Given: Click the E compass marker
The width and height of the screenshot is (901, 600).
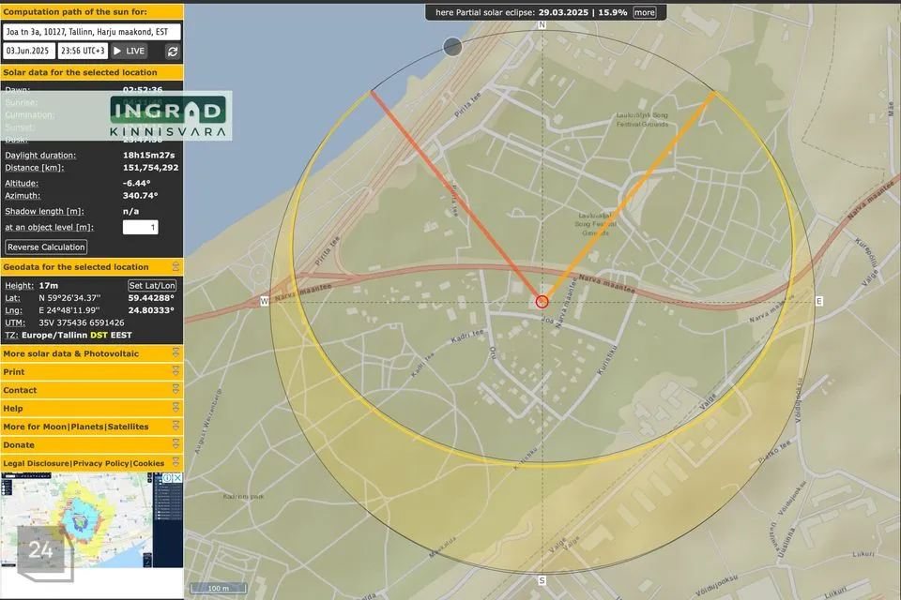Looking at the screenshot, I should coord(818,301).
